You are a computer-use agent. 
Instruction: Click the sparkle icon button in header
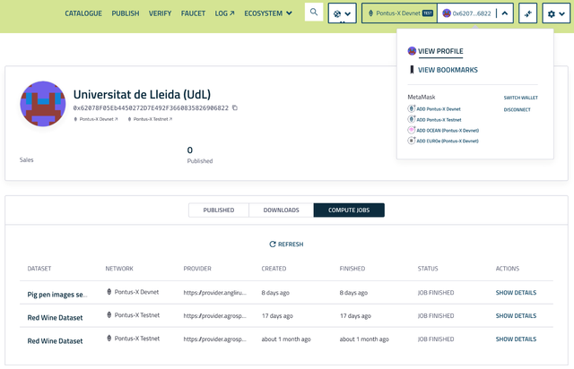pos(527,13)
